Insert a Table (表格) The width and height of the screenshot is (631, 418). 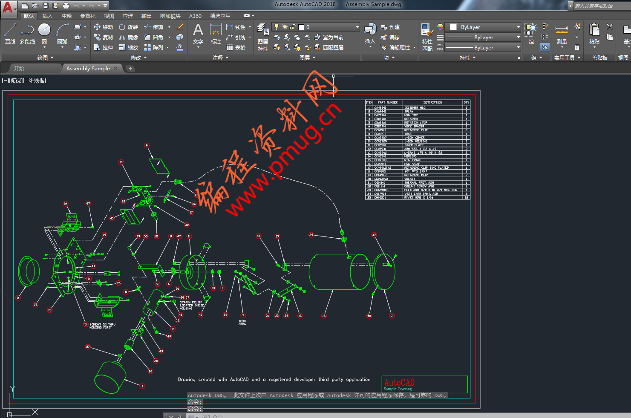[236, 47]
